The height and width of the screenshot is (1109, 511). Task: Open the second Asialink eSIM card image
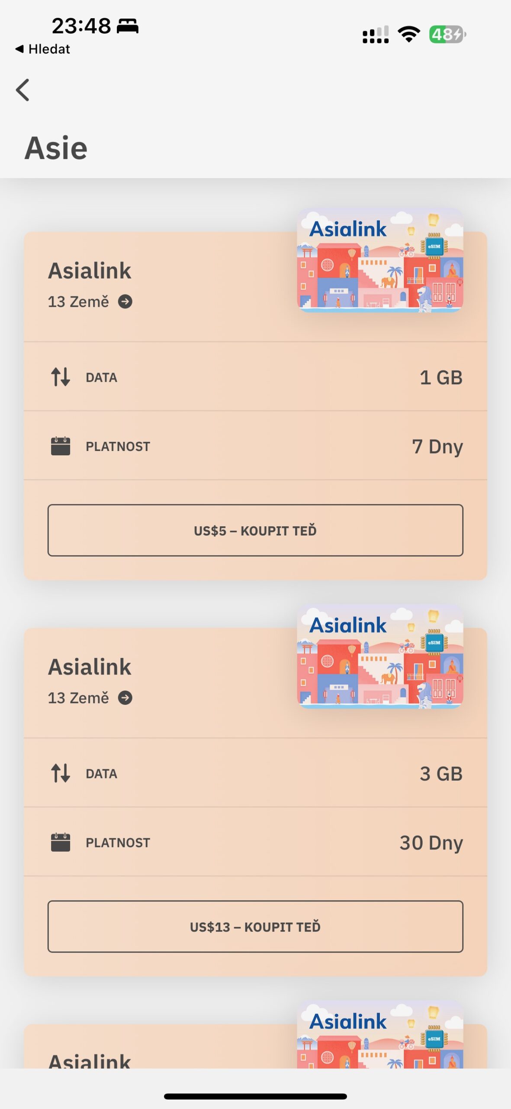pos(380,656)
